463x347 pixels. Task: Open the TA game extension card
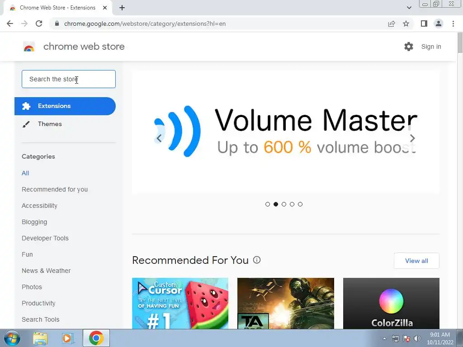tap(286, 303)
